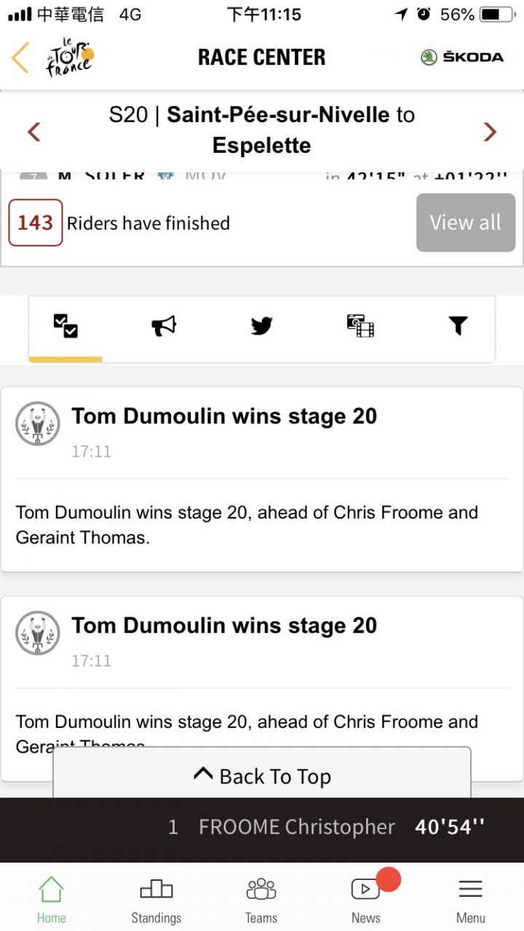
Task: Tap the yellow back arrow
Action: coord(20,57)
